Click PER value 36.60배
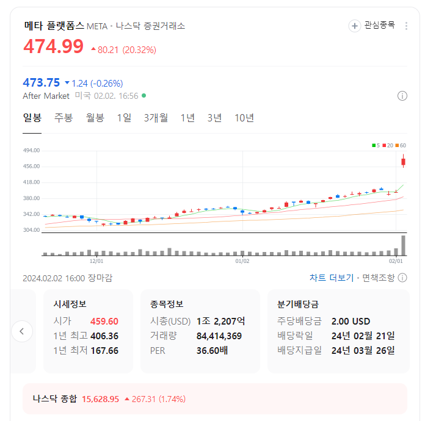Viewport: 436px width, 421px height. pyautogui.click(x=212, y=351)
